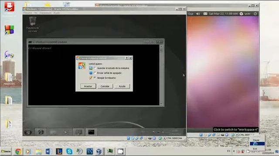Open Microsoft Word from host taskbar
The width and height of the screenshot is (279, 156).
tap(48, 151)
